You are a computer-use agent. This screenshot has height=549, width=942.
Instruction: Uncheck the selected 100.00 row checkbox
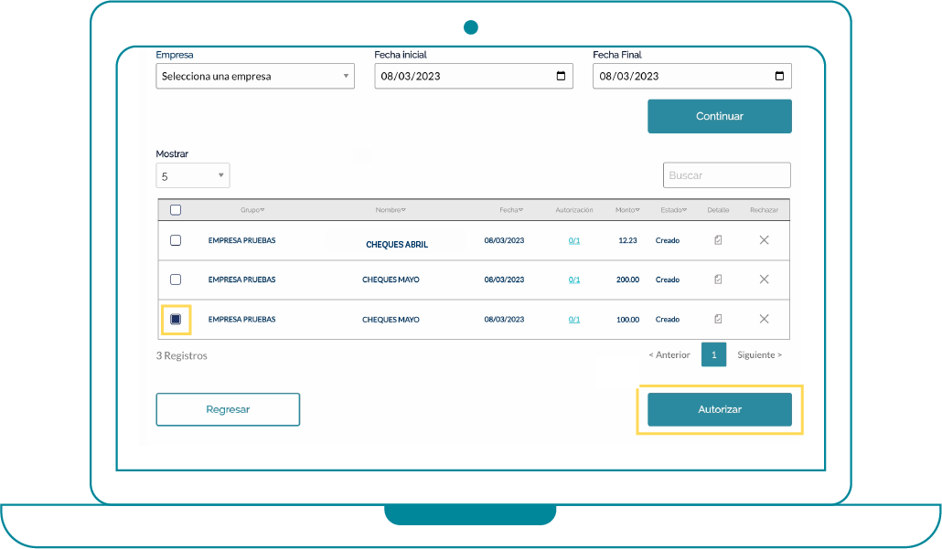pos(176,319)
